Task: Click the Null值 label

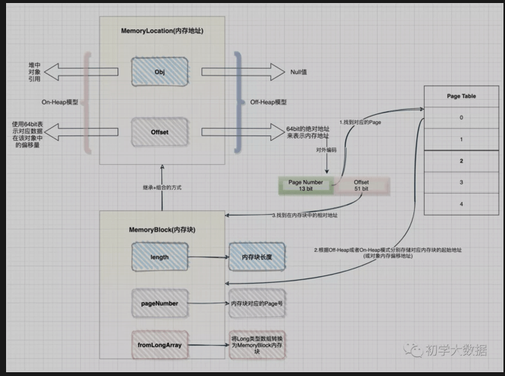Action: 298,72
